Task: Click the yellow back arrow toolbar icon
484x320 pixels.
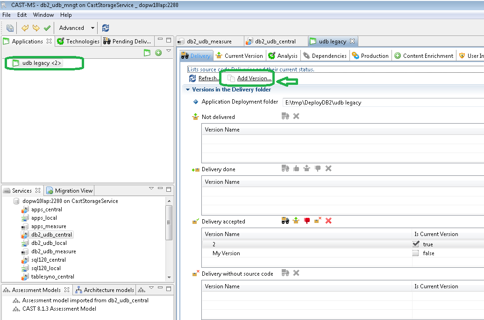Action: [25, 28]
